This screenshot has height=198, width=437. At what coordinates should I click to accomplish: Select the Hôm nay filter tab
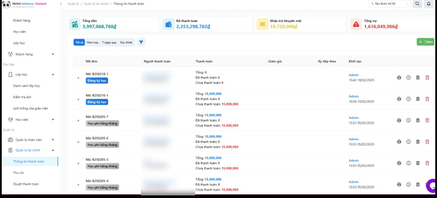[x=92, y=43]
